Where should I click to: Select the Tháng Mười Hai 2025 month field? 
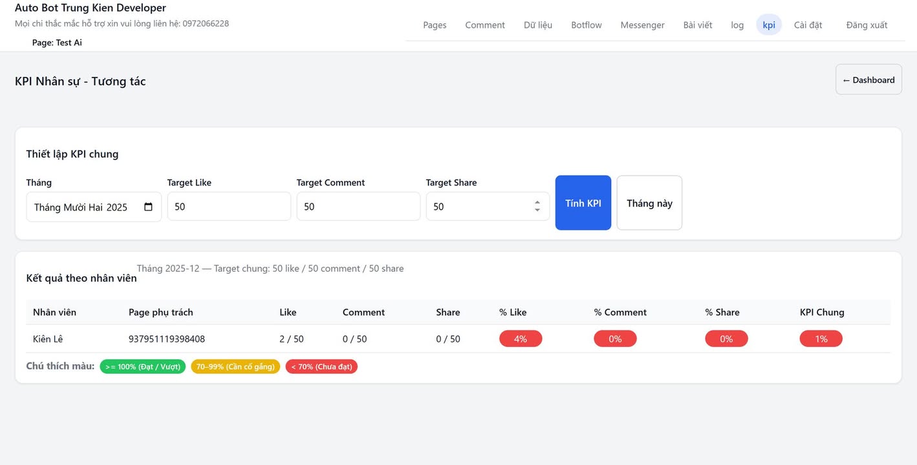(x=81, y=207)
